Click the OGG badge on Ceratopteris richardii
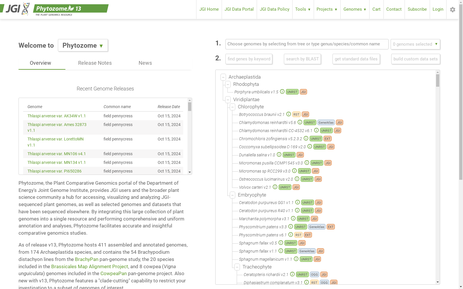Image resolution: width=463 pixels, height=289 pixels. 315,275
